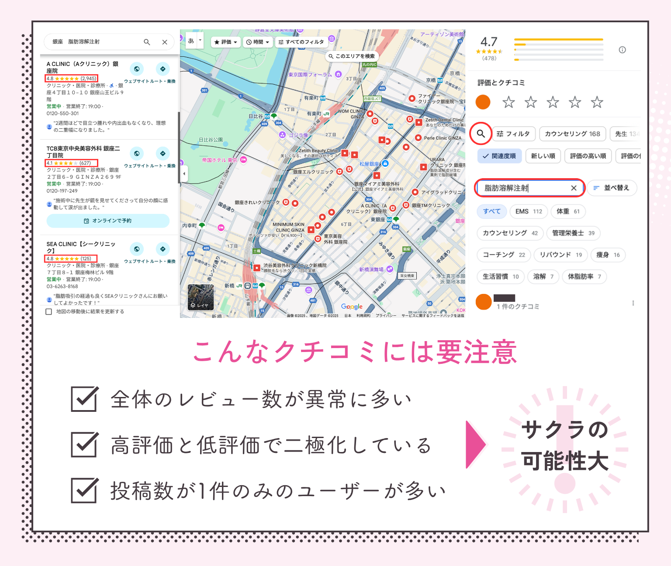Click the info icon beside rating bars

(x=622, y=50)
